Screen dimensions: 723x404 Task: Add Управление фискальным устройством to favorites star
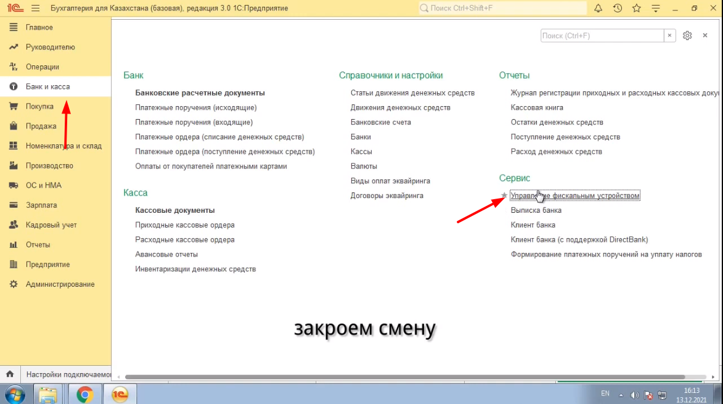(504, 196)
